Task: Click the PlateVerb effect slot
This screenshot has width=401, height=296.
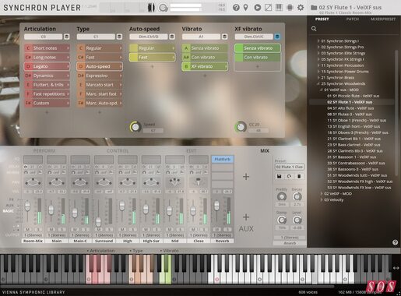Action: coord(223,159)
